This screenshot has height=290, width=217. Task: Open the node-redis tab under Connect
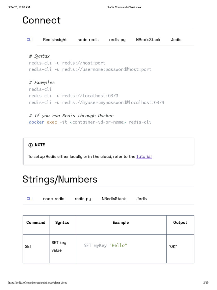(88, 40)
